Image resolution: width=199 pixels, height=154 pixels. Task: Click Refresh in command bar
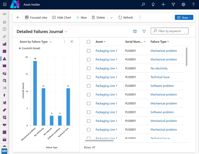click(126, 18)
